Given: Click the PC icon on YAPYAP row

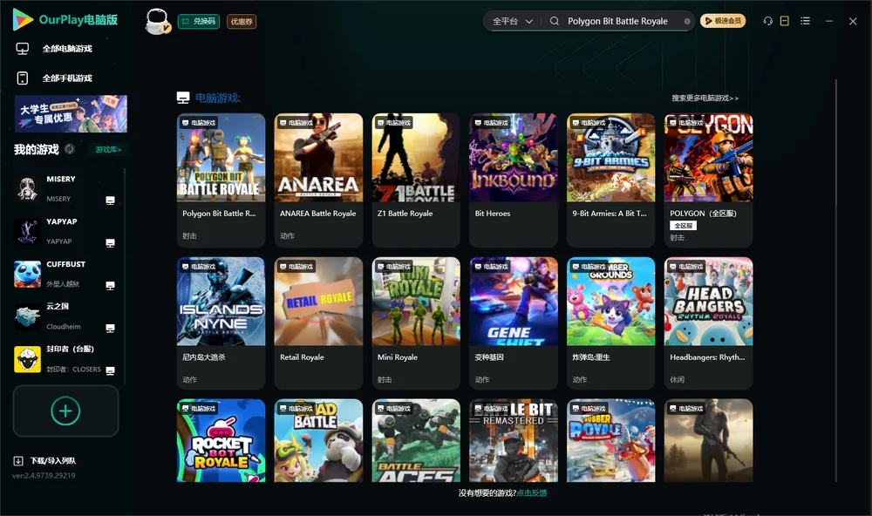Looking at the screenshot, I should coord(110,243).
